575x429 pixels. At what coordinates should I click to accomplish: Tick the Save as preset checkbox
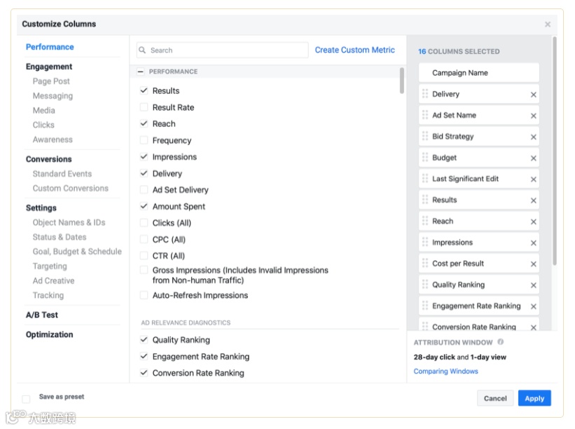[x=26, y=399]
